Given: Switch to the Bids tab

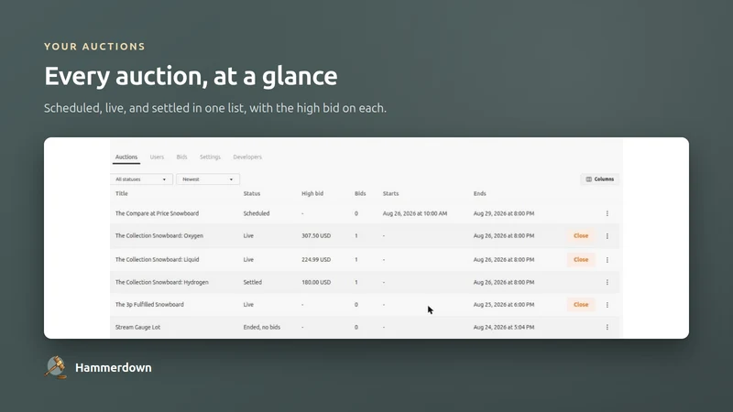Looking at the screenshot, I should click(181, 157).
